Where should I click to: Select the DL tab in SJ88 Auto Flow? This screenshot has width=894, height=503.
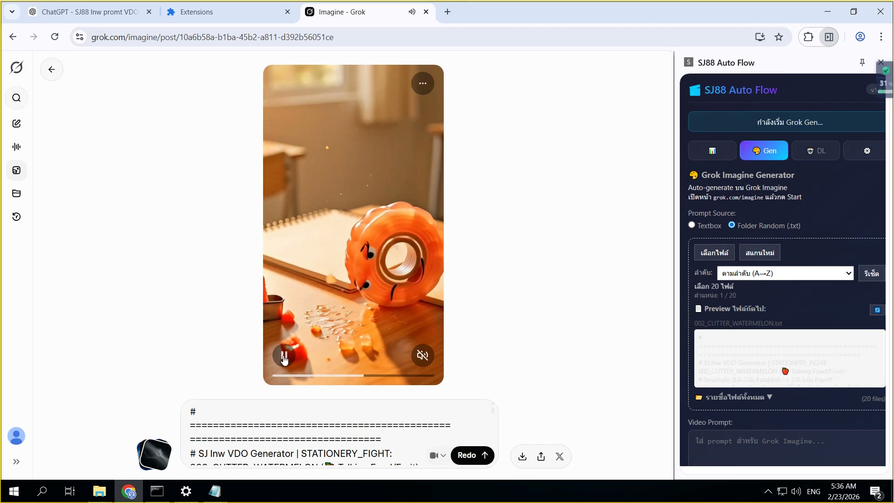coord(816,150)
